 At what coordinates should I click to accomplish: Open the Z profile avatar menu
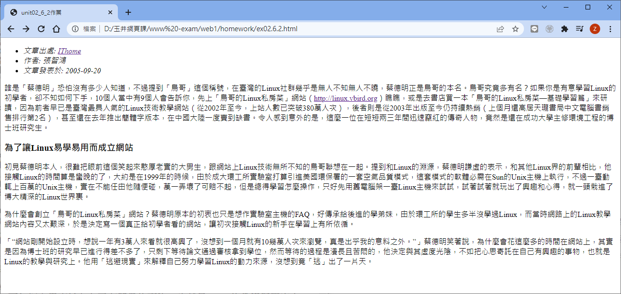[595, 29]
